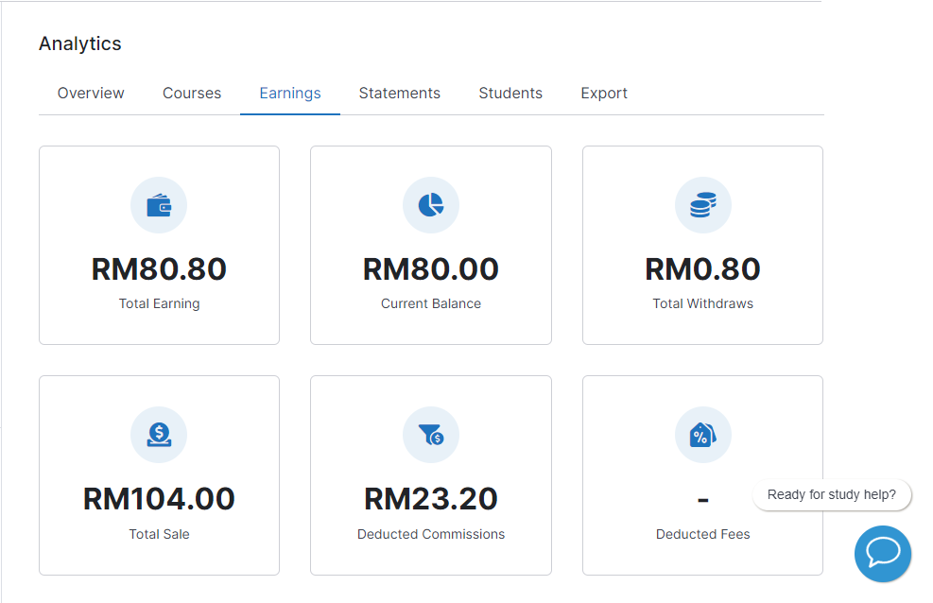The width and height of the screenshot is (933, 603).
Task: Click the percent tag icon for Deducted Fees
Action: point(702,435)
